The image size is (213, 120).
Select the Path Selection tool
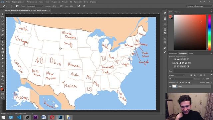pos(3,69)
